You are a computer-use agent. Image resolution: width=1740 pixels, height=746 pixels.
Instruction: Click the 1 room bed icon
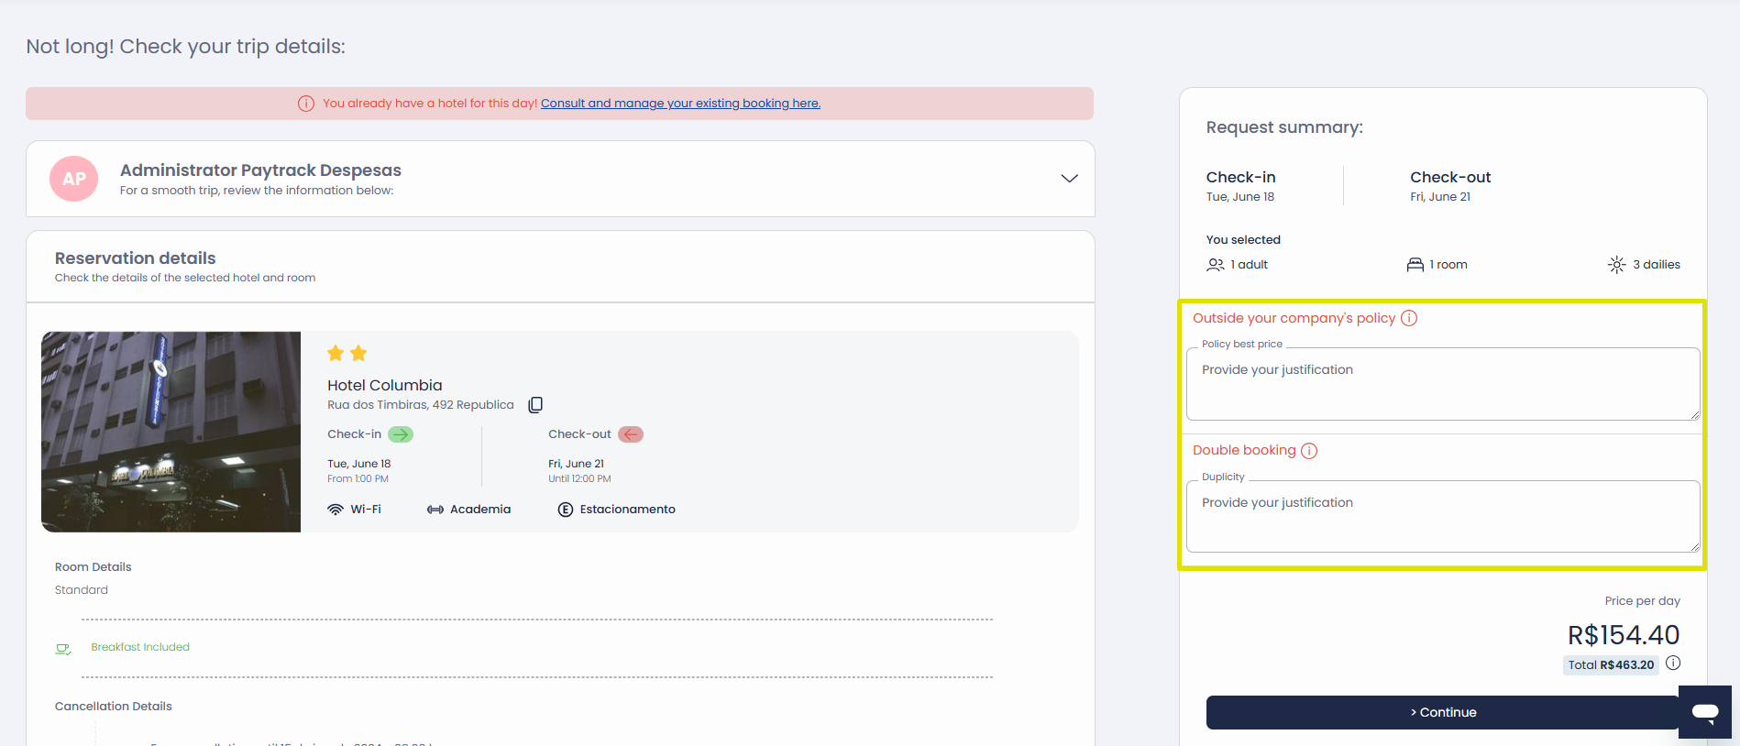(1415, 265)
